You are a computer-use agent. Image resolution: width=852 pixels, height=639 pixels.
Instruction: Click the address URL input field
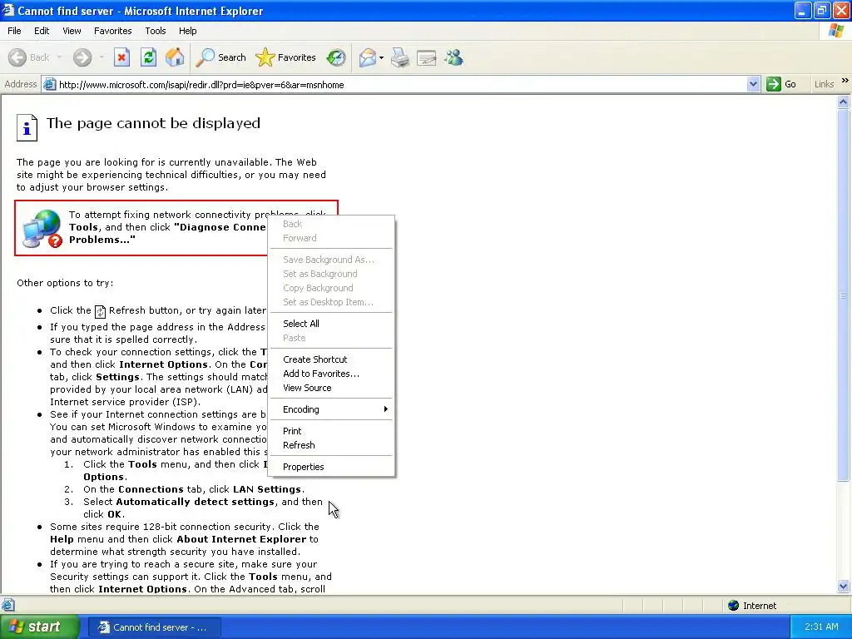[401, 84]
